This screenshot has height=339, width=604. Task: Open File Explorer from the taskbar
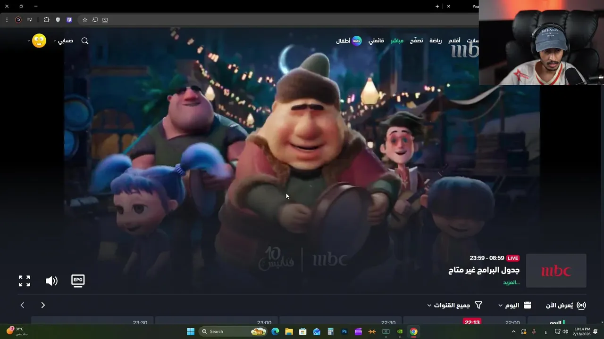click(289, 331)
